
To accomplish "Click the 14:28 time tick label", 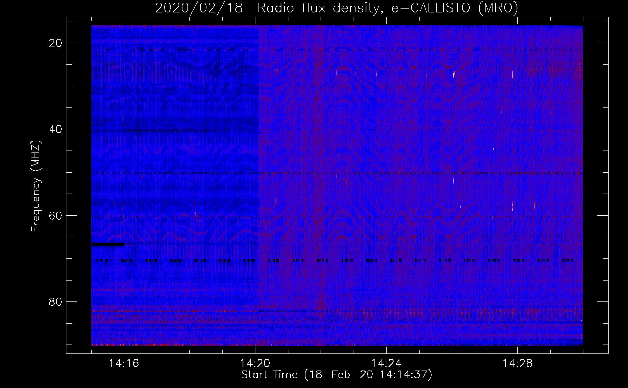I will tap(517, 364).
